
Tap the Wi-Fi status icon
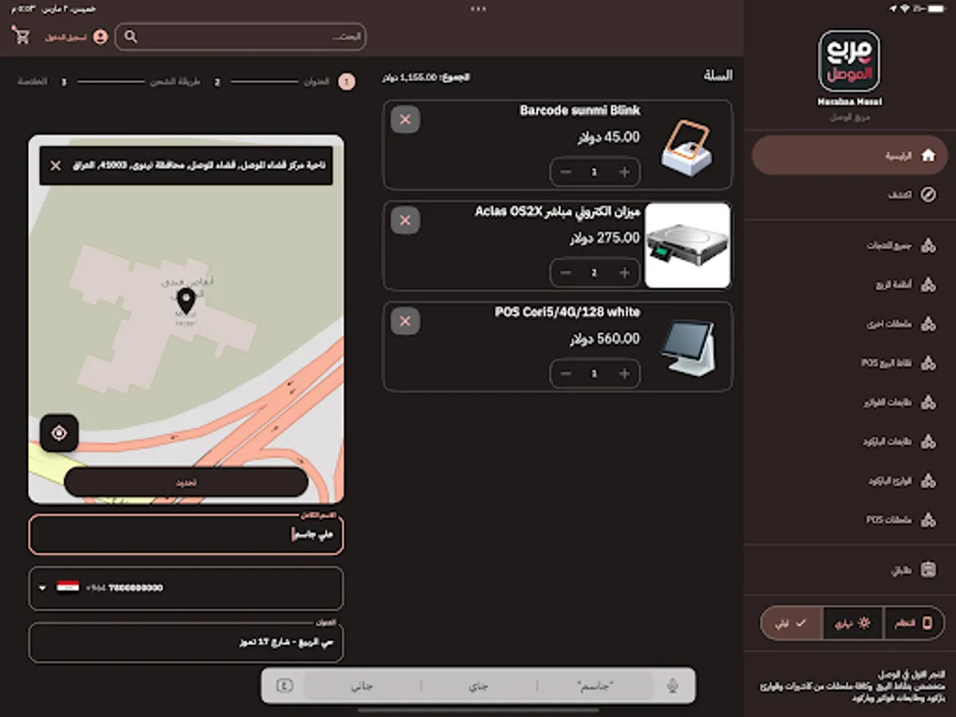click(x=904, y=8)
